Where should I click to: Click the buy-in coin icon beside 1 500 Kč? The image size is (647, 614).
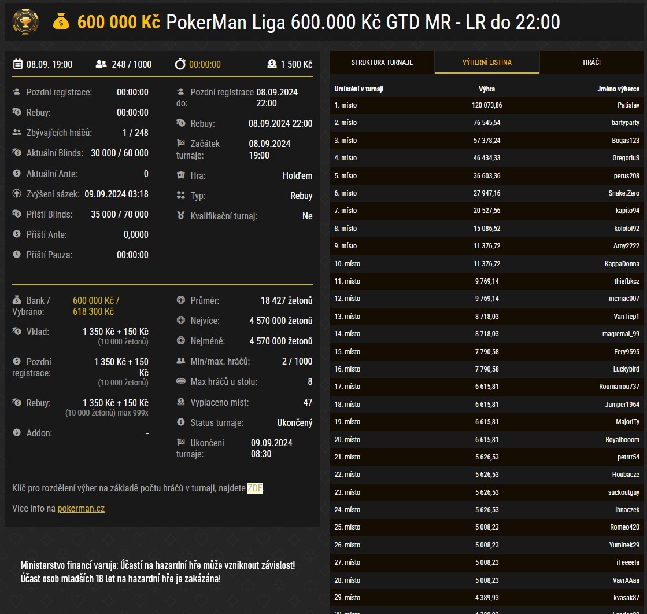click(x=272, y=64)
